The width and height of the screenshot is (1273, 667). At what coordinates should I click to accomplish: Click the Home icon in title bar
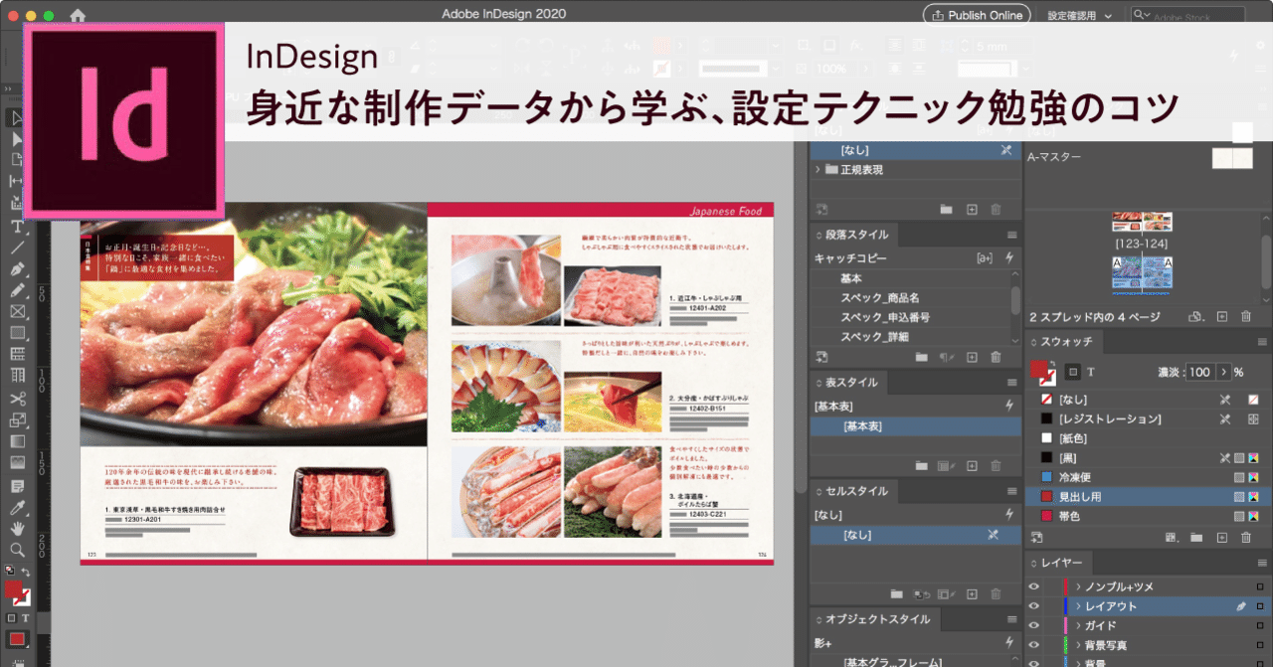(x=78, y=15)
